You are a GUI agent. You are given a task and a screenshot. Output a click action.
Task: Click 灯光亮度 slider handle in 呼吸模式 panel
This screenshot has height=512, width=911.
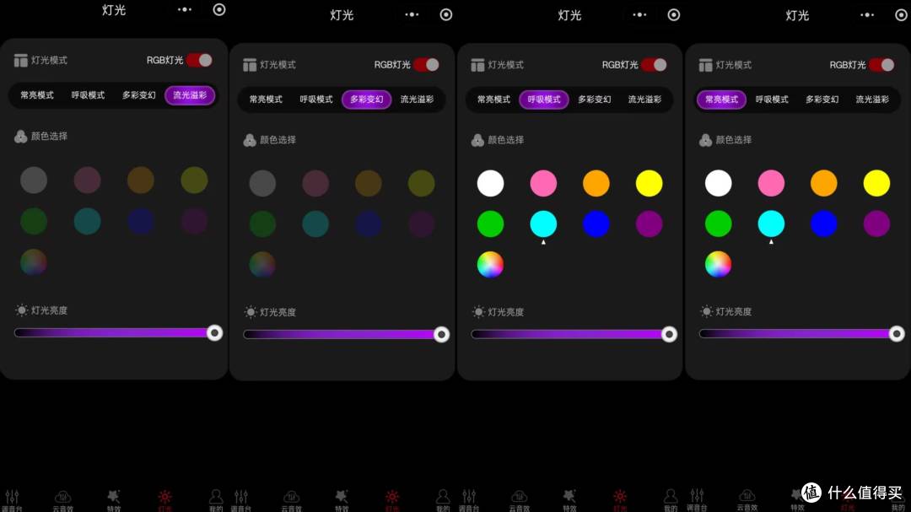coord(669,335)
